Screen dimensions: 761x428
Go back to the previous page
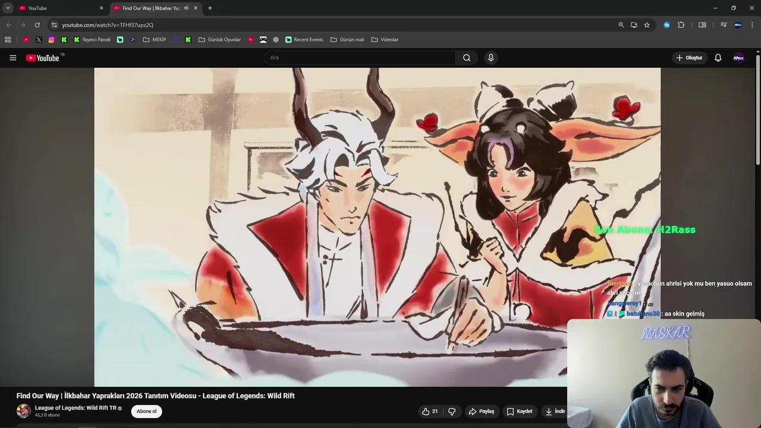coord(8,25)
